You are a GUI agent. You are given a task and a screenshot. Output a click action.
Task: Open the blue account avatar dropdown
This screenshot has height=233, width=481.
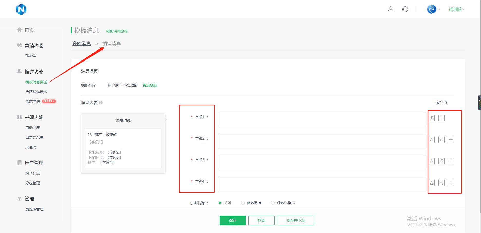[x=433, y=9]
